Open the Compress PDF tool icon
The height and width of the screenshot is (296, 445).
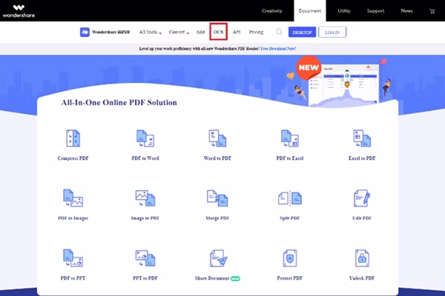click(73, 138)
